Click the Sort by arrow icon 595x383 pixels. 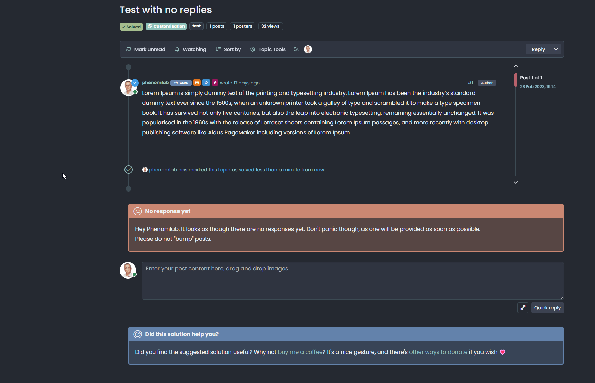click(218, 49)
